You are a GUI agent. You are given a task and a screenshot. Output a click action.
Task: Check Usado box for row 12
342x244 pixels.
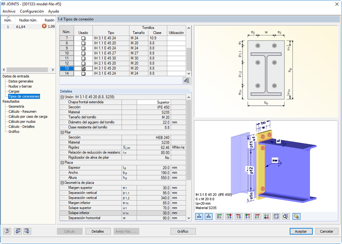click(83, 63)
